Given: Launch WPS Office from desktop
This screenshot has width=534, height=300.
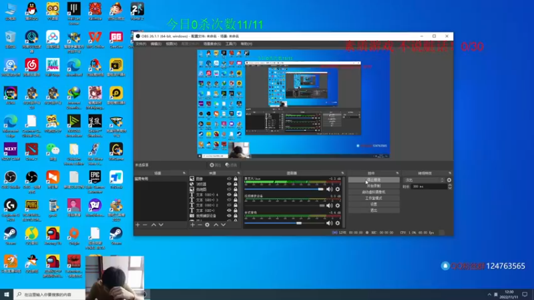Looking at the screenshot, I should point(95,39).
